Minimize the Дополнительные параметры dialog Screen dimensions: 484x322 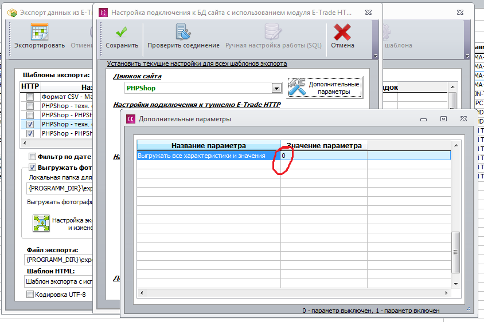click(423, 119)
